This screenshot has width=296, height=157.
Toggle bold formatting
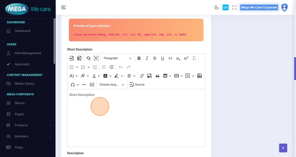point(139,58)
